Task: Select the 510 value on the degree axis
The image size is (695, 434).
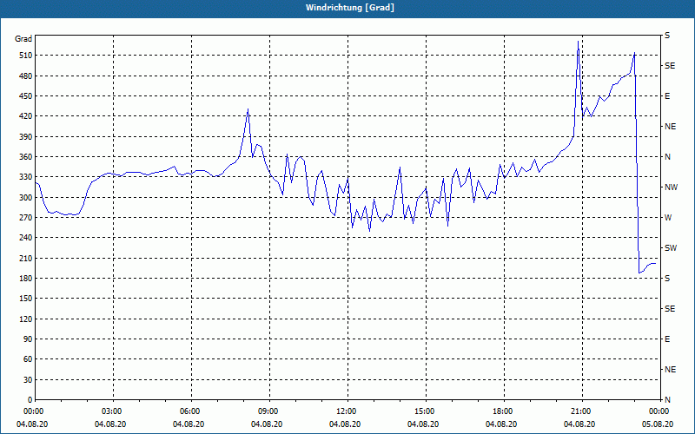Action: (x=25, y=56)
